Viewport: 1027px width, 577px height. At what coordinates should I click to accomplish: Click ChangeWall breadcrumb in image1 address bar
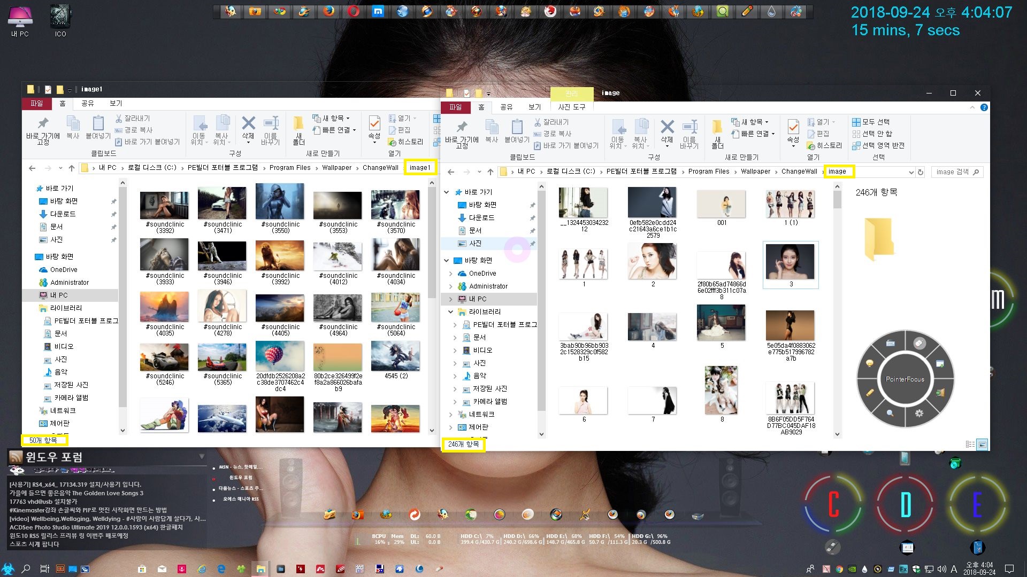[380, 168]
